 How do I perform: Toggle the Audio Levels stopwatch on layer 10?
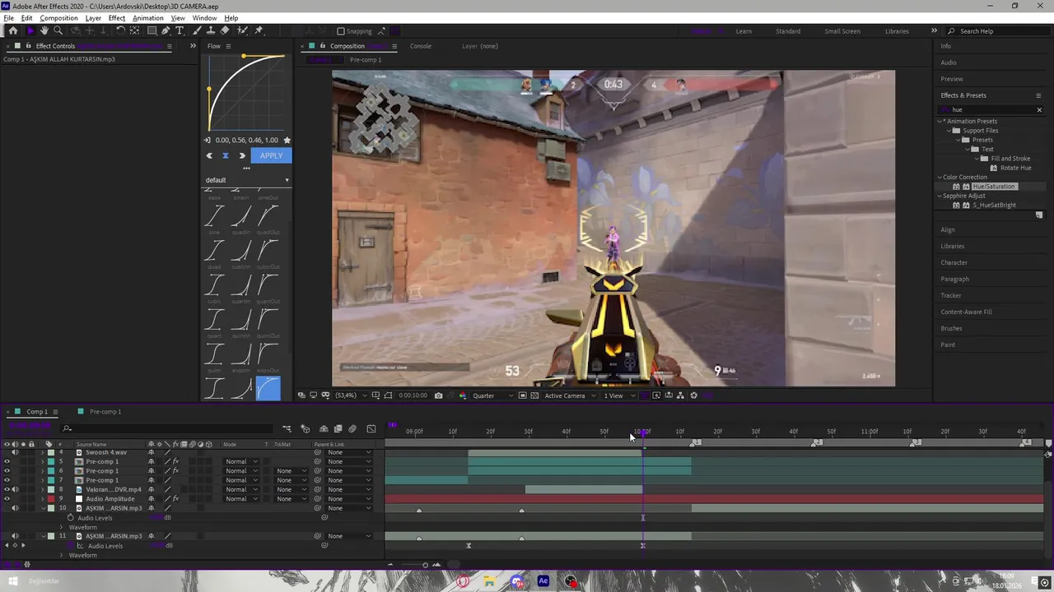[71, 518]
